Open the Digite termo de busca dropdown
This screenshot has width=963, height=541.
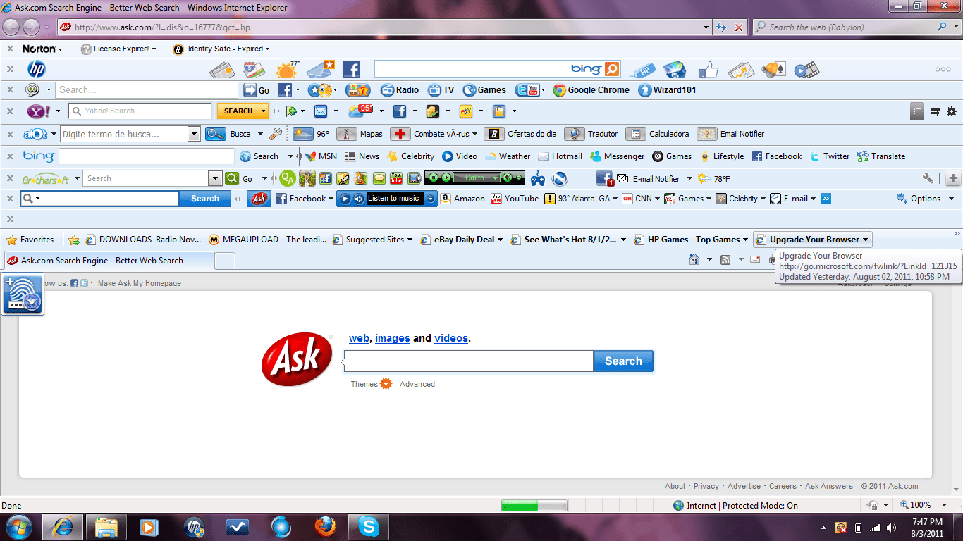[194, 134]
